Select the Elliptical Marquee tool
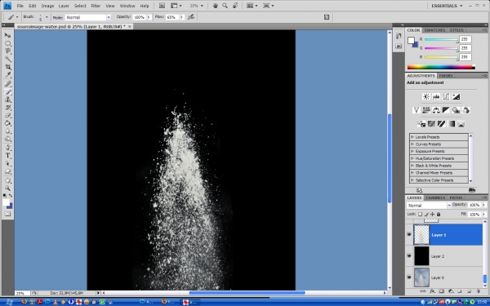The image size is (490, 306). click(x=8, y=43)
